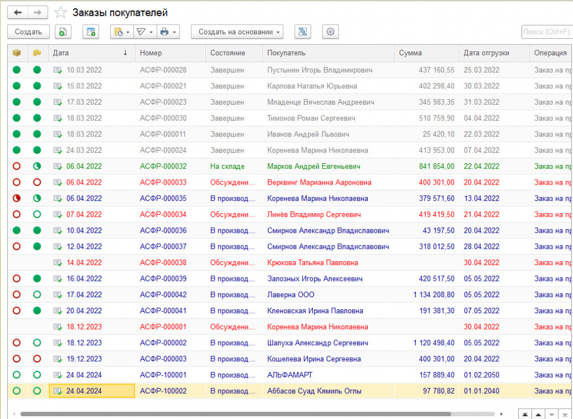Click the box icon shipment column header

(17, 53)
